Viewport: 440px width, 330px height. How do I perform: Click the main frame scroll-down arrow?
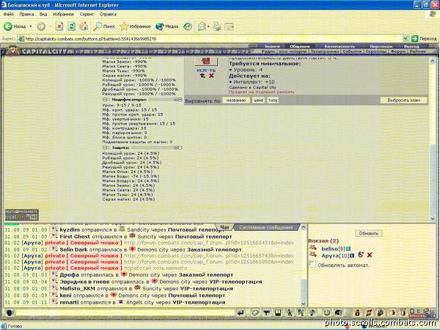[x=433, y=219]
